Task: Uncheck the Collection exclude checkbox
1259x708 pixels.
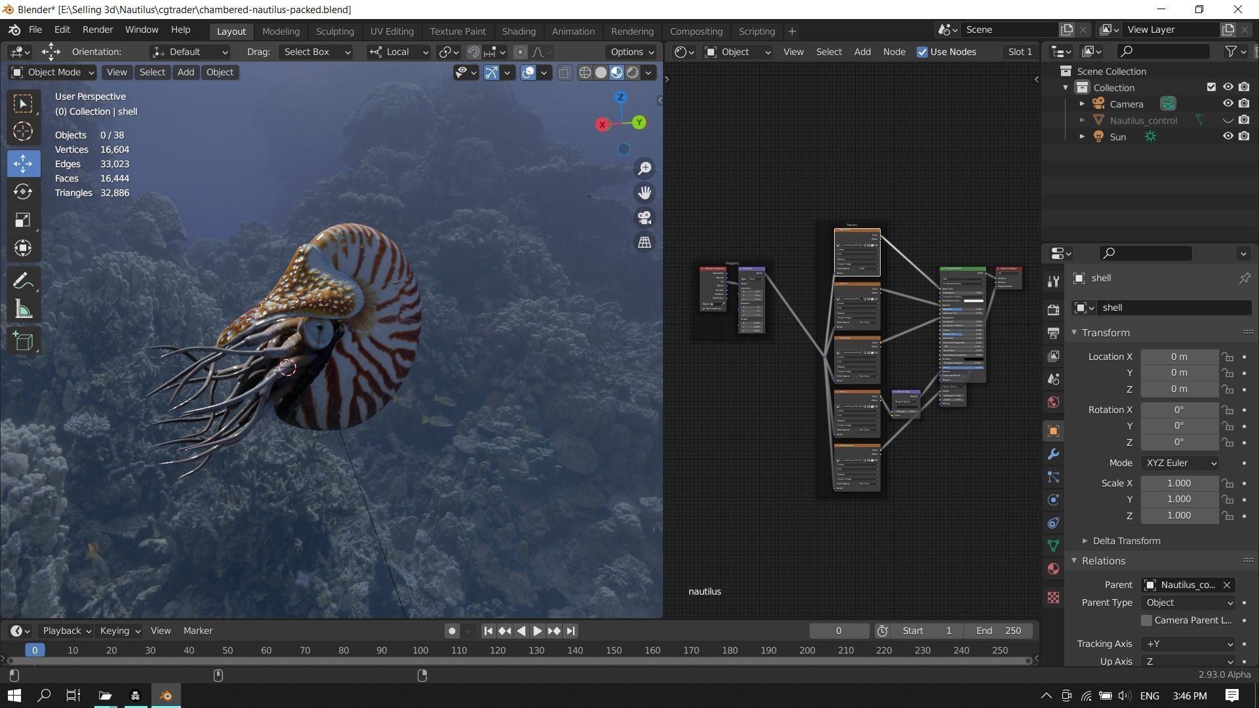Action: pyautogui.click(x=1211, y=87)
